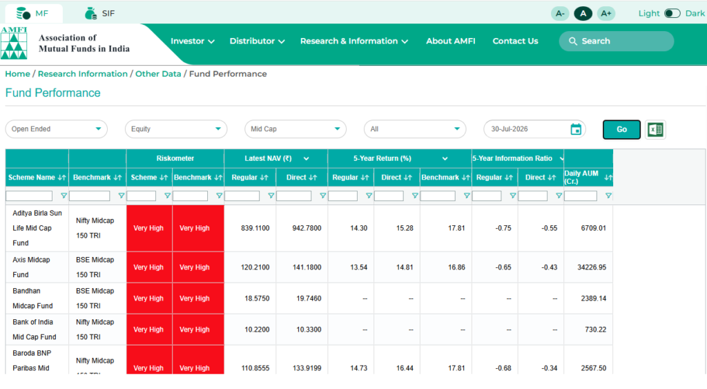Switch to the MF tab
The width and height of the screenshot is (707, 389).
click(x=33, y=14)
